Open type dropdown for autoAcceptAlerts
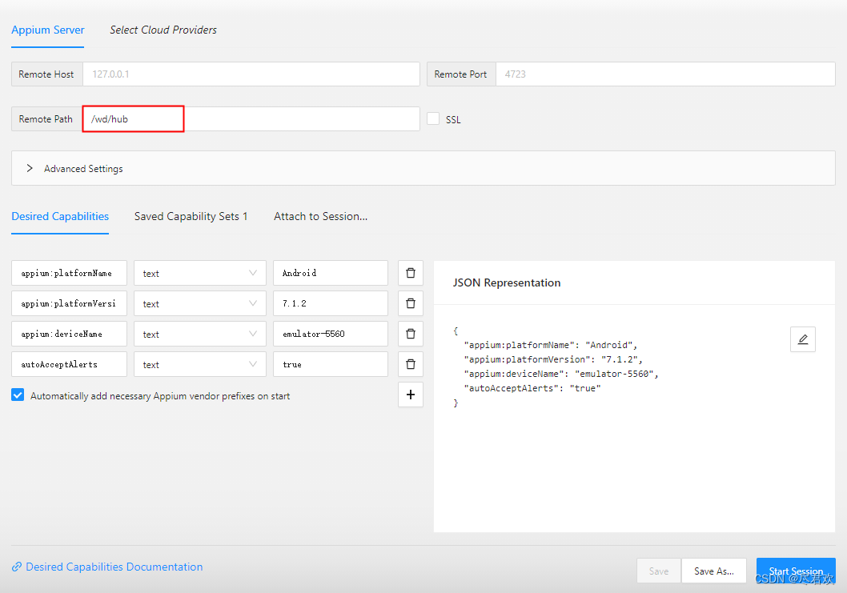The image size is (847, 593). (200, 364)
